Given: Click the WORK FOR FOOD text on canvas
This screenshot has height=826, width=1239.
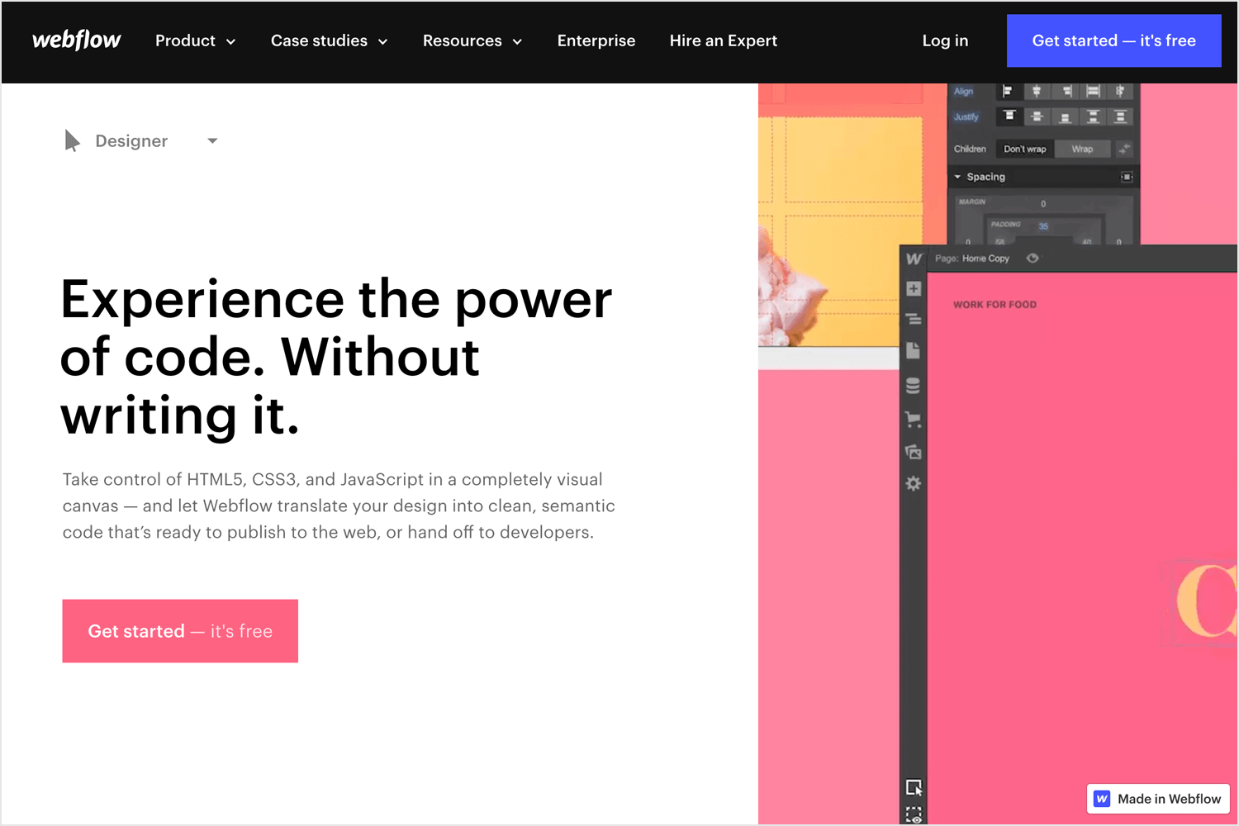Looking at the screenshot, I should tap(995, 305).
